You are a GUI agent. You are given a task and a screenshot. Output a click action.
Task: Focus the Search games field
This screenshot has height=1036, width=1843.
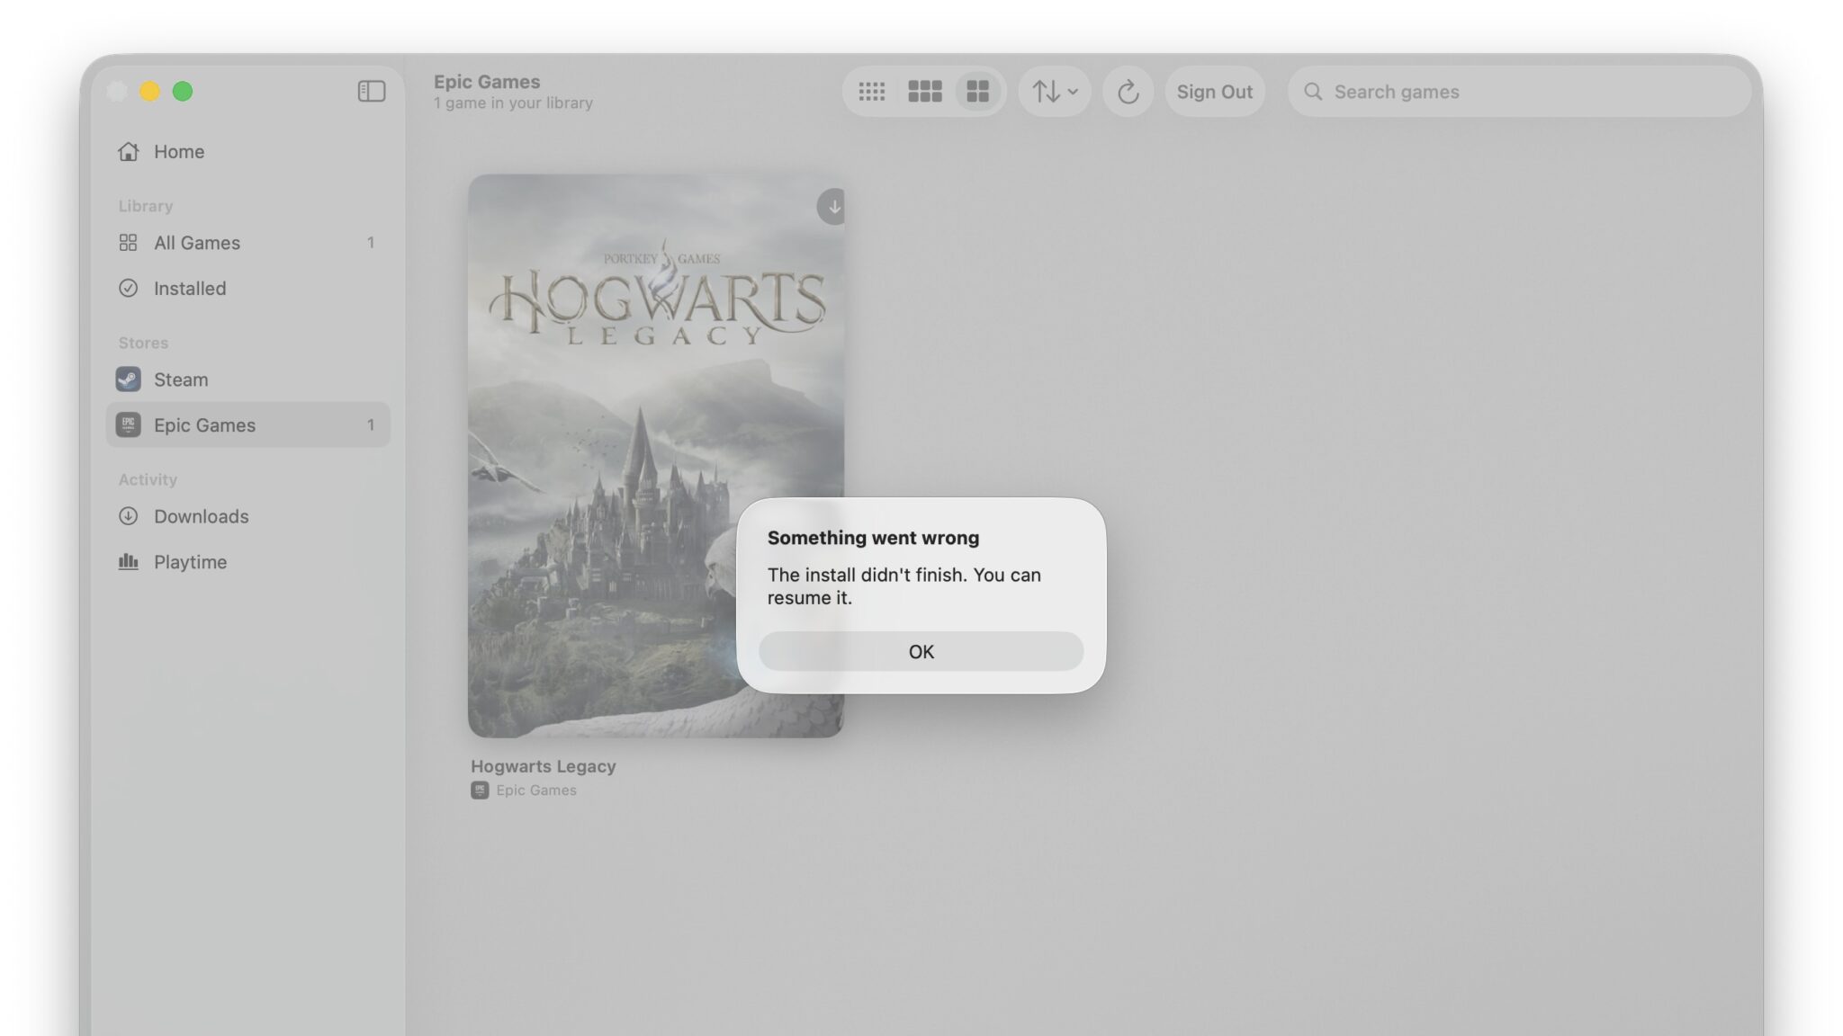point(1520,92)
